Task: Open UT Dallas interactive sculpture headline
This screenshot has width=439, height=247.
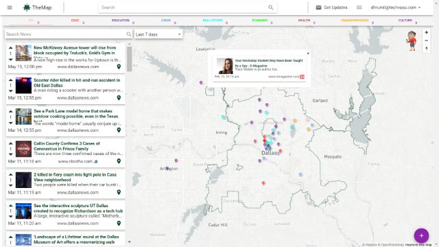Action: [x=78, y=208]
